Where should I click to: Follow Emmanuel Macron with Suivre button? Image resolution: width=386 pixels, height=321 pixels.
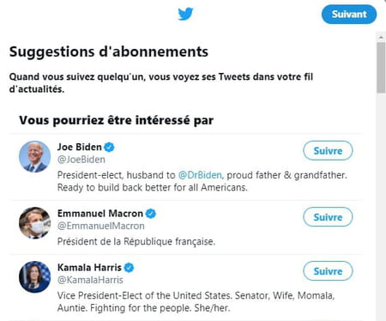click(328, 217)
